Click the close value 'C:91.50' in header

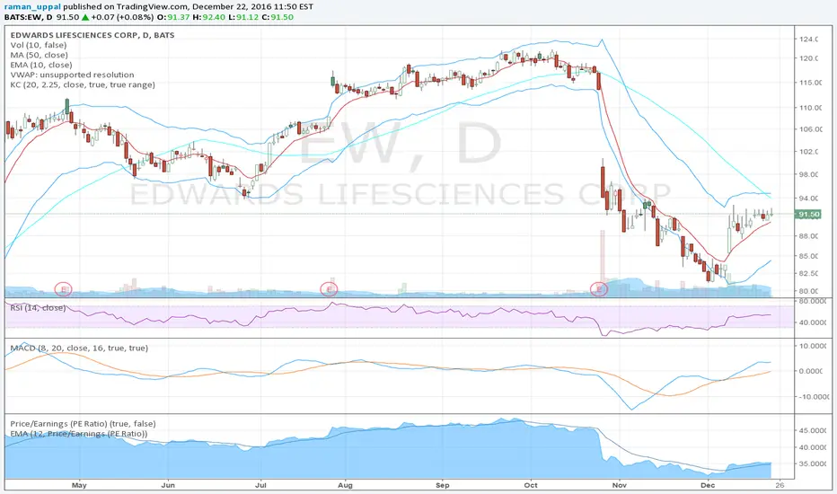278,17
